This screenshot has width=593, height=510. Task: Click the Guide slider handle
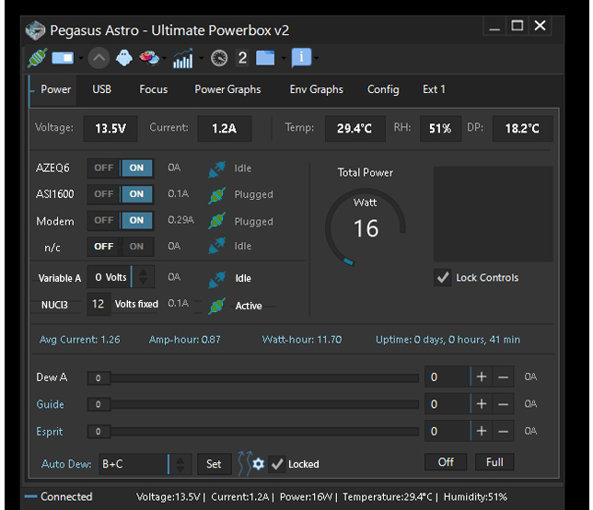tap(99, 404)
